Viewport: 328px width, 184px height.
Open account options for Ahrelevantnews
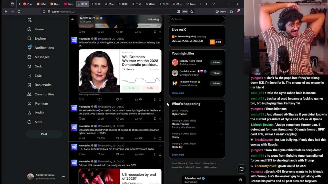pos(63,177)
